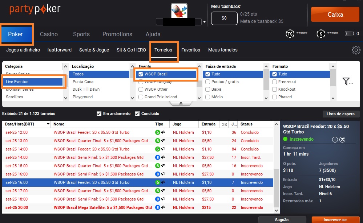Switch to the Casino tab
This screenshot has height=223, width=363.
(x=49, y=34)
